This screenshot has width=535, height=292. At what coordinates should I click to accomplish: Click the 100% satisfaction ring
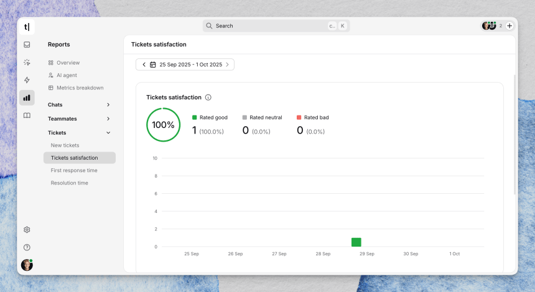click(163, 125)
